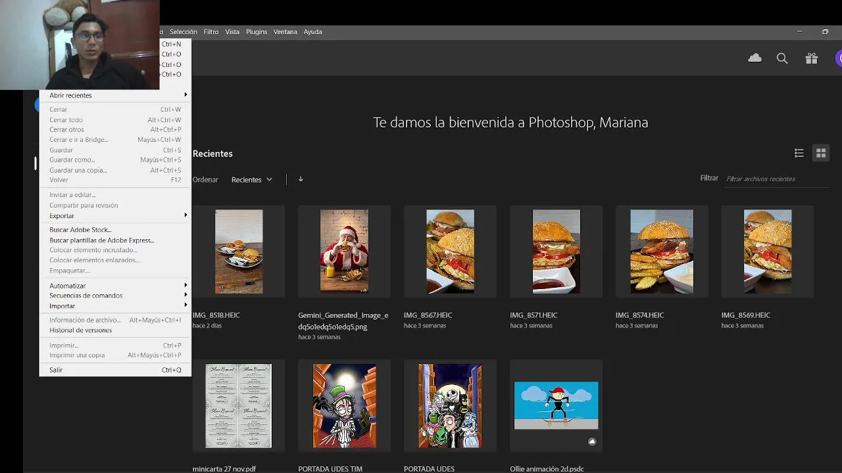
Task: Open the Ventana menu
Action: click(285, 32)
